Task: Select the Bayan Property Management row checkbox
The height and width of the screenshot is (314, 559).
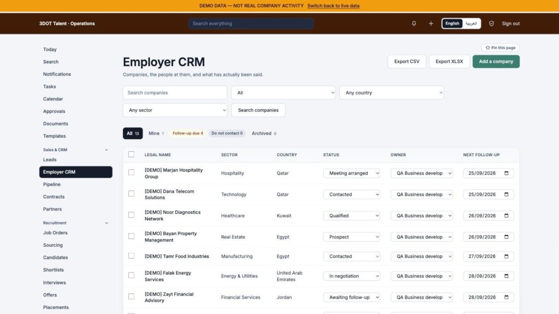Action: coord(131,236)
